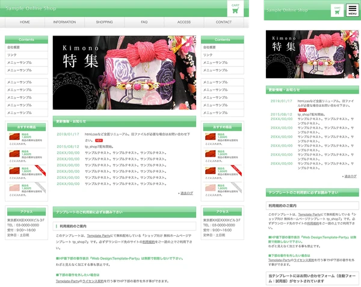Click the Kimono 特集 banner in mobile view

tap(312, 54)
